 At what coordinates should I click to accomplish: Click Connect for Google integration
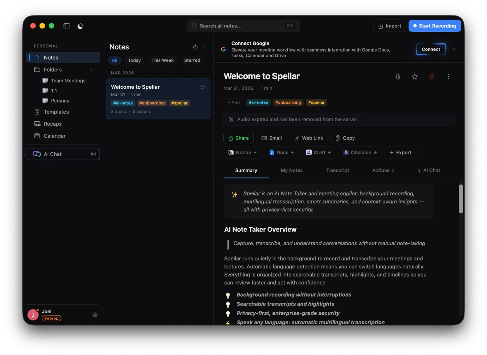[x=431, y=49]
